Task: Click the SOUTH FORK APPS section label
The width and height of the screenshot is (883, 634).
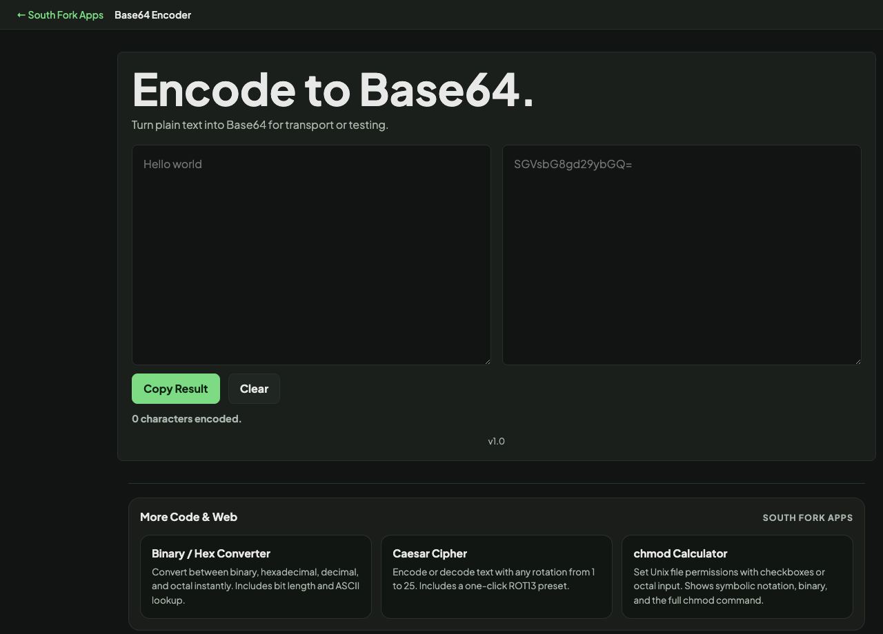Action: pyautogui.click(x=808, y=518)
